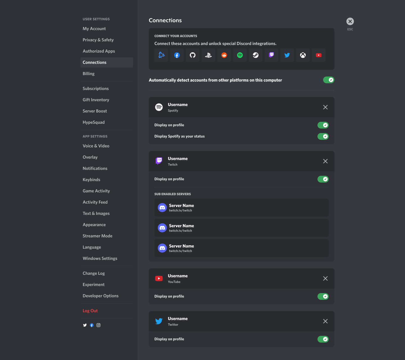This screenshot has width=405, height=360.
Task: Connect a PlayStation Network account
Action: tap(208, 55)
